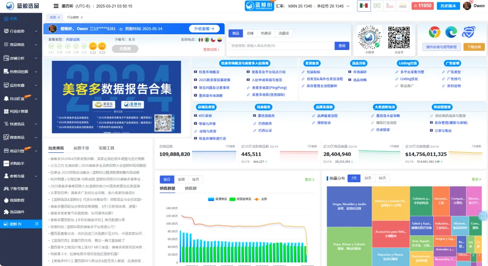
Task: Switch to 热搜词 search tab
Action: point(266,33)
